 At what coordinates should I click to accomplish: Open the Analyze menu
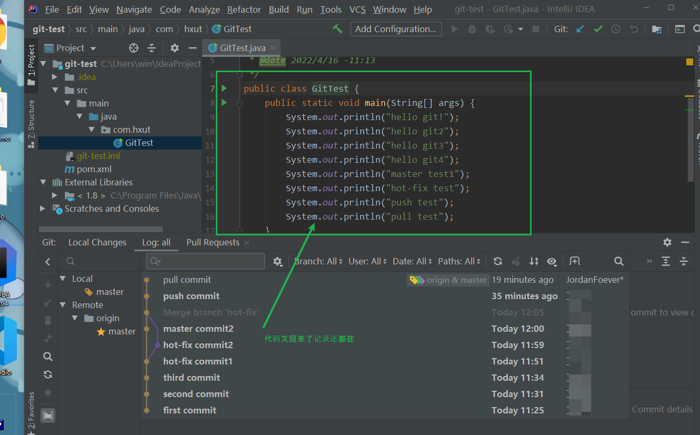click(x=204, y=9)
